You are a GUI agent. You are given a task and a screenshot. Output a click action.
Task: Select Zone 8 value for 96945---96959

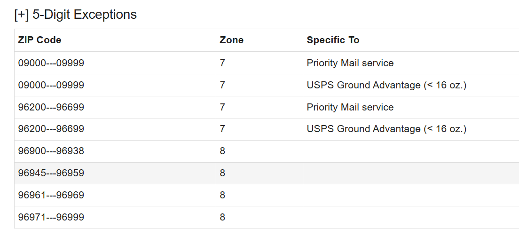pos(223,173)
